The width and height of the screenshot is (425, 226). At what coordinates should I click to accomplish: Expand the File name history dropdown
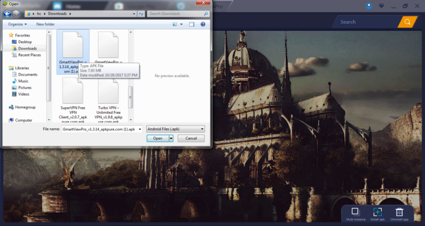(140, 128)
